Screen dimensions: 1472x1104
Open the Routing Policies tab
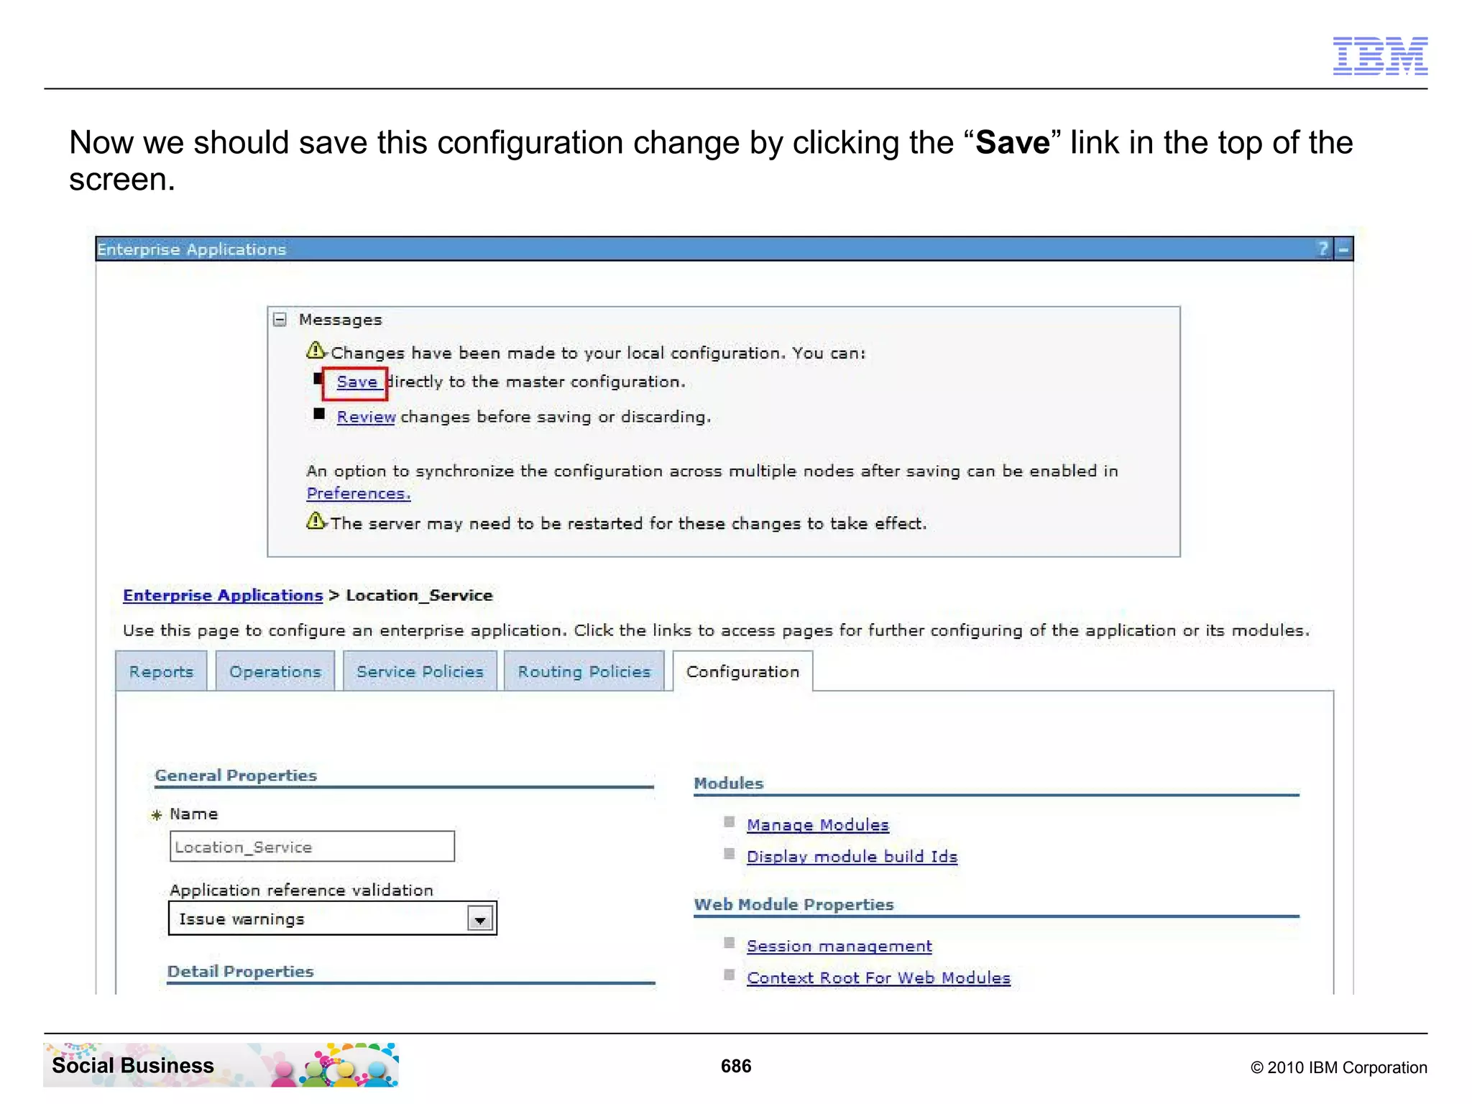coord(584,671)
